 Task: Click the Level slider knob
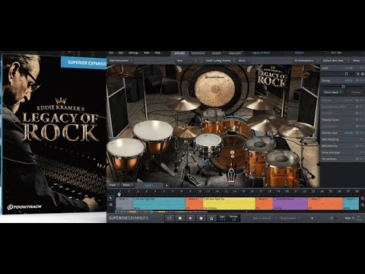347,74
